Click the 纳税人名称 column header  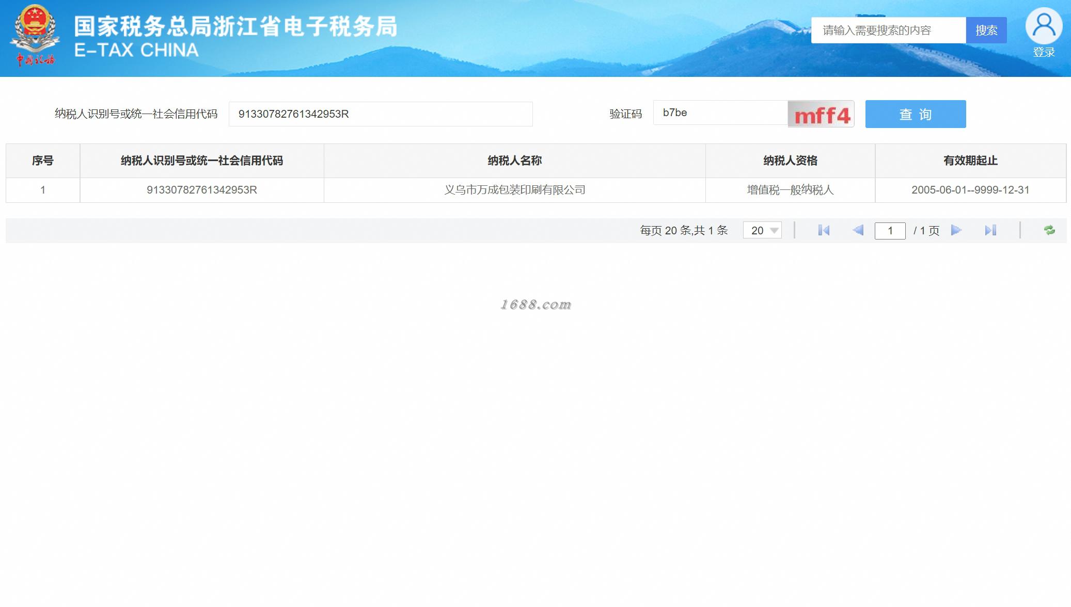coord(515,161)
